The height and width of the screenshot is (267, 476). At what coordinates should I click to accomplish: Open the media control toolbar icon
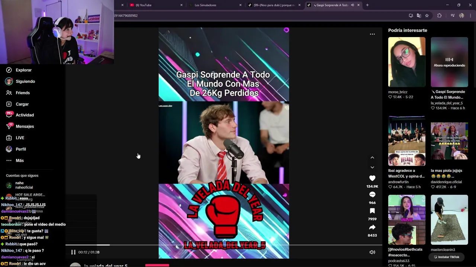point(453,16)
